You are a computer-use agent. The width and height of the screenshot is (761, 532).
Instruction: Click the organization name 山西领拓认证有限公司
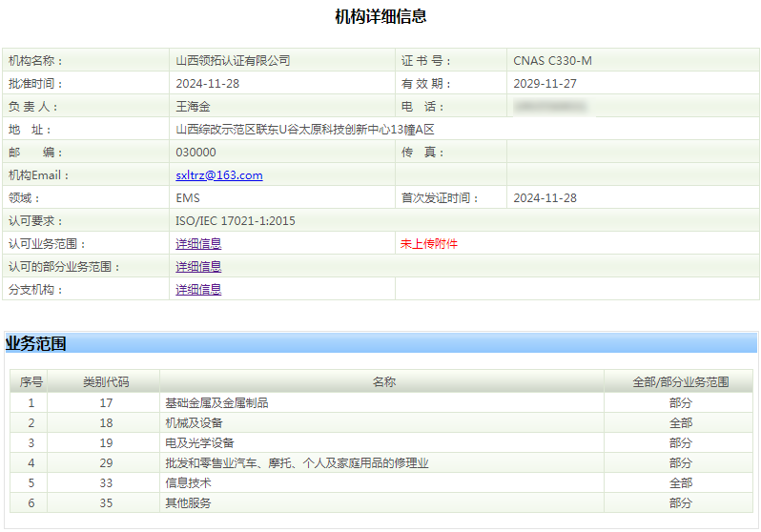point(233,61)
